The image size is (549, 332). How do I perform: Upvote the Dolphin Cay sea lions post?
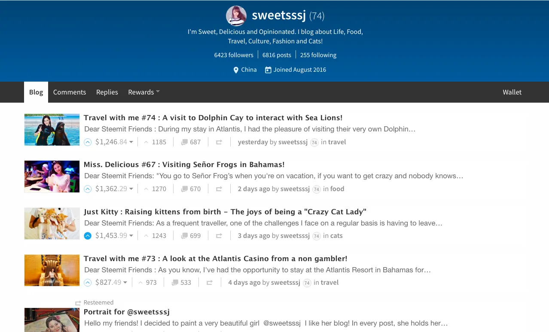coord(88,142)
